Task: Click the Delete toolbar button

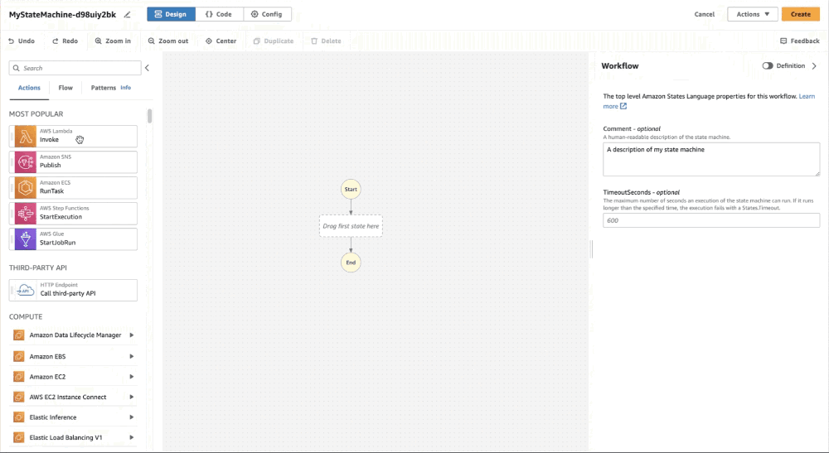Action: (326, 41)
